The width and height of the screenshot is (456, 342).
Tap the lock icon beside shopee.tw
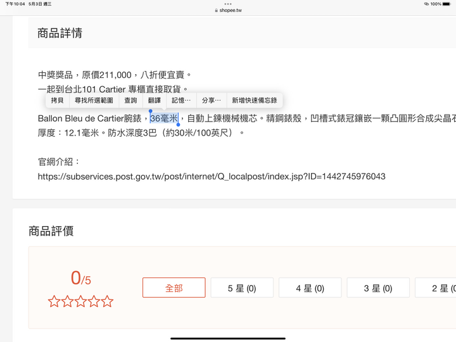click(x=216, y=10)
